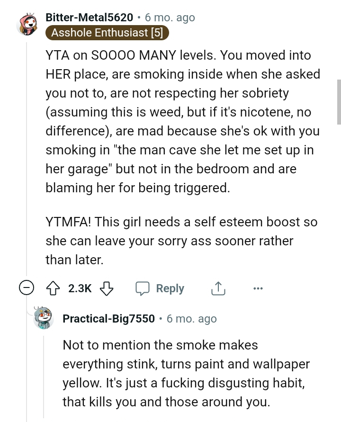This screenshot has height=422, width=341.
Task: Downvote Bitter-Metal5620's comment
Action: [x=107, y=288]
